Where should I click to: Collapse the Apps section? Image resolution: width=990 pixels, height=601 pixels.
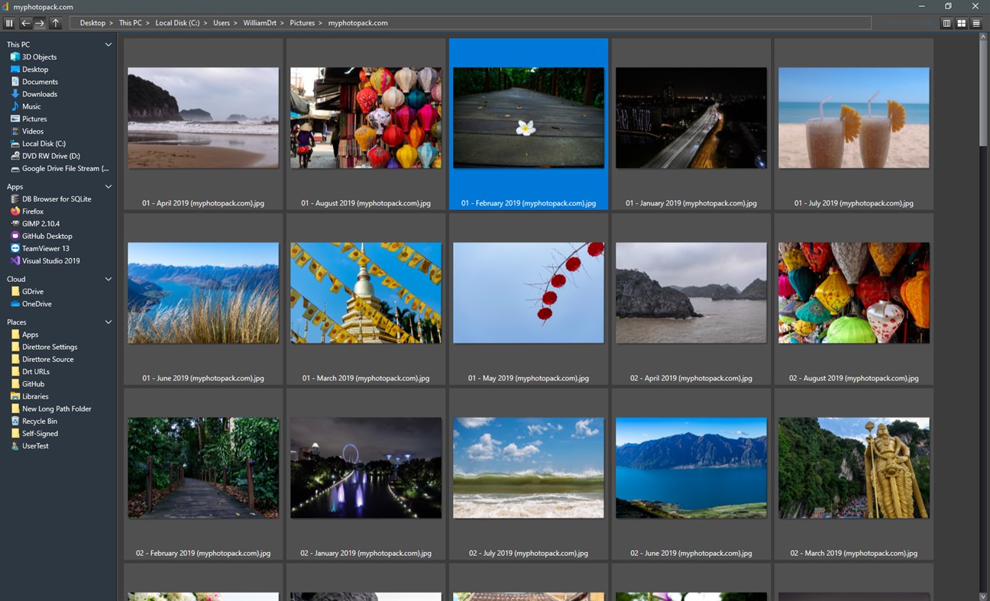coord(108,186)
